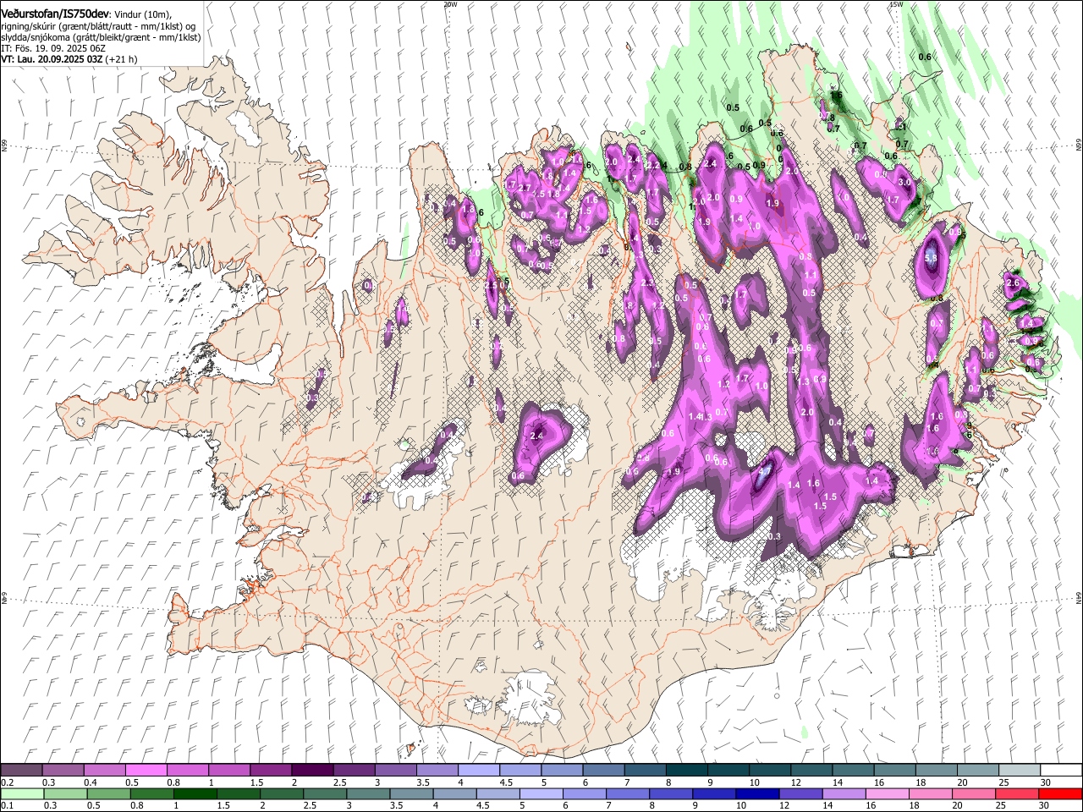
Task: Click the text 'IT: Fös. 19. 09. 2025 06Z'
Action: coord(53,48)
